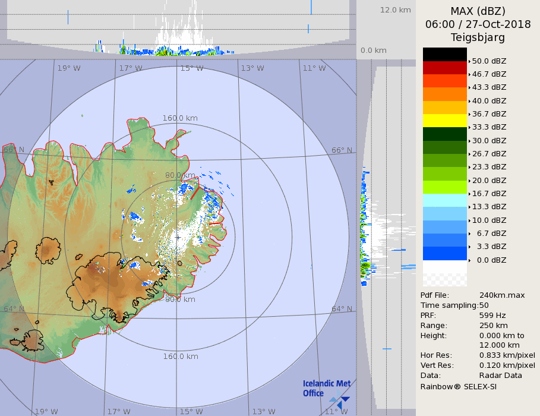Select the blue 0.0 dBZ legend swatch

pyautogui.click(x=444, y=254)
